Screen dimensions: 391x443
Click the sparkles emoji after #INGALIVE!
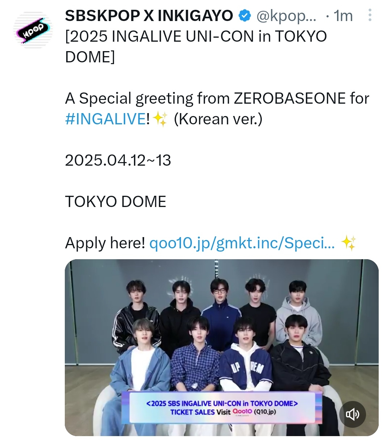click(160, 119)
